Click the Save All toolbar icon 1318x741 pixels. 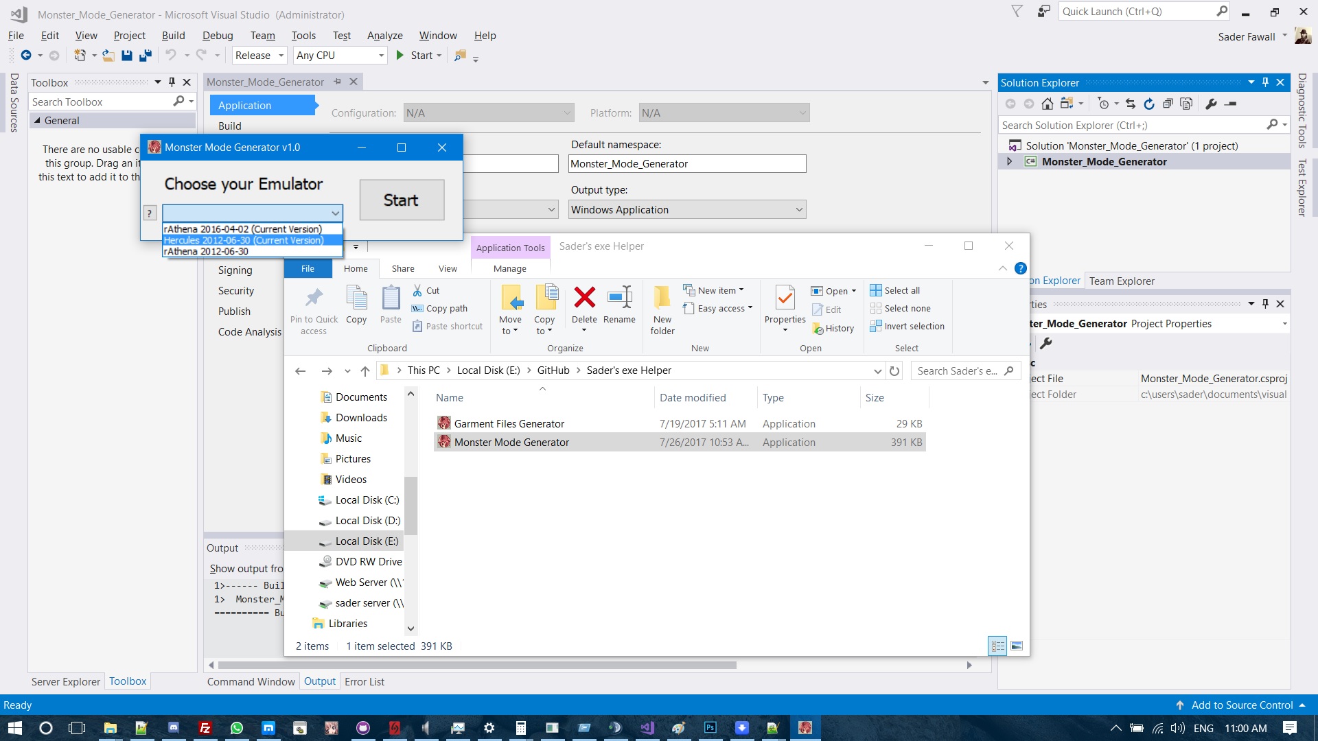pyautogui.click(x=145, y=56)
